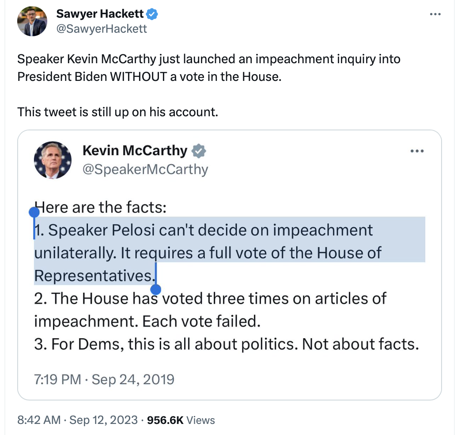Viewport: 461px width, 435px height.
Task: Open the quoted tweet's more options ellipsis
Action: click(x=417, y=151)
